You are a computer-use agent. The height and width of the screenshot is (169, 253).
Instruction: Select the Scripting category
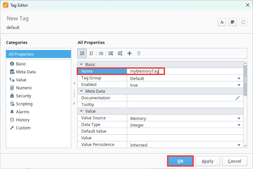click(21, 104)
